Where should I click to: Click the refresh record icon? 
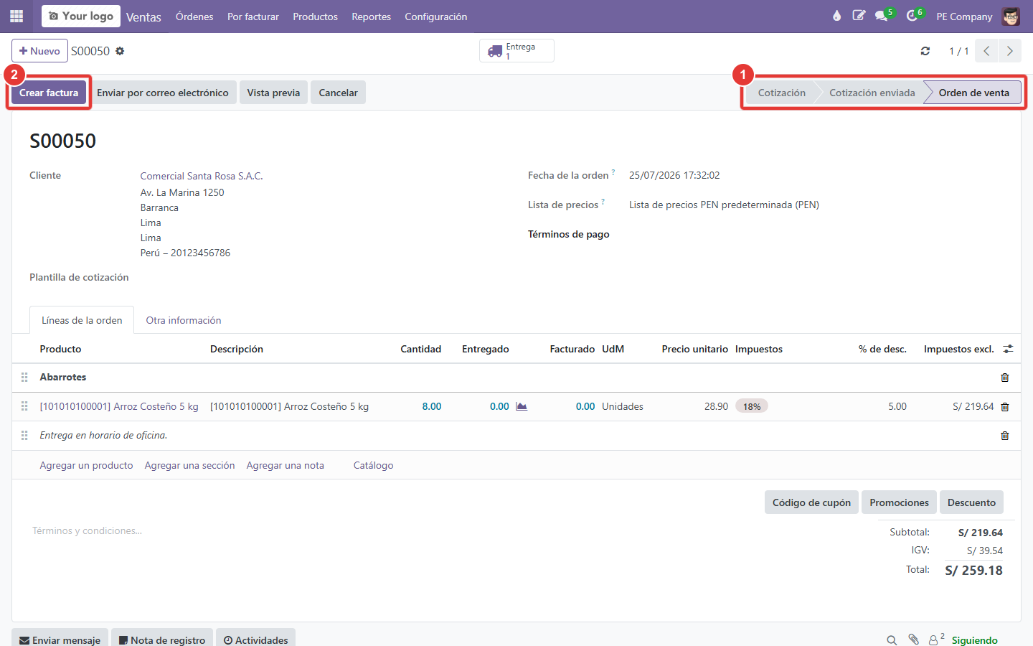click(925, 51)
